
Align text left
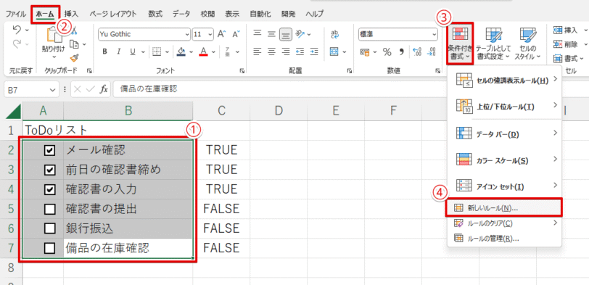point(258,51)
